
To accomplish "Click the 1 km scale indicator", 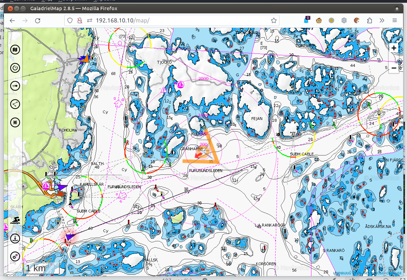I will (x=41, y=268).
